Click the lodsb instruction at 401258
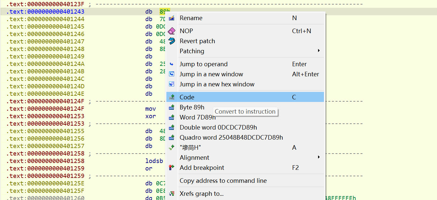The image size is (437, 200). [x=153, y=161]
